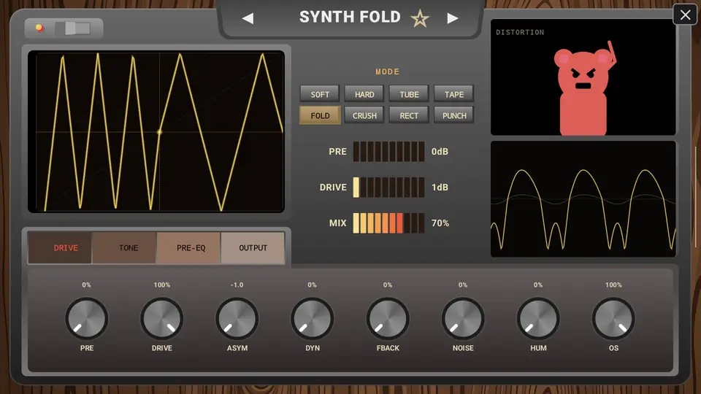
Task: Click the ASYM knob
Action: click(237, 319)
